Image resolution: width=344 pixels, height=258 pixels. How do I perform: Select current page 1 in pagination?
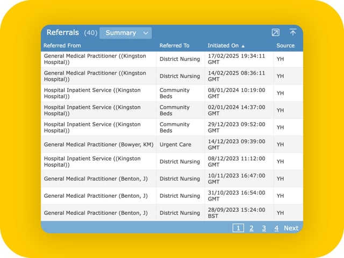tap(238, 228)
